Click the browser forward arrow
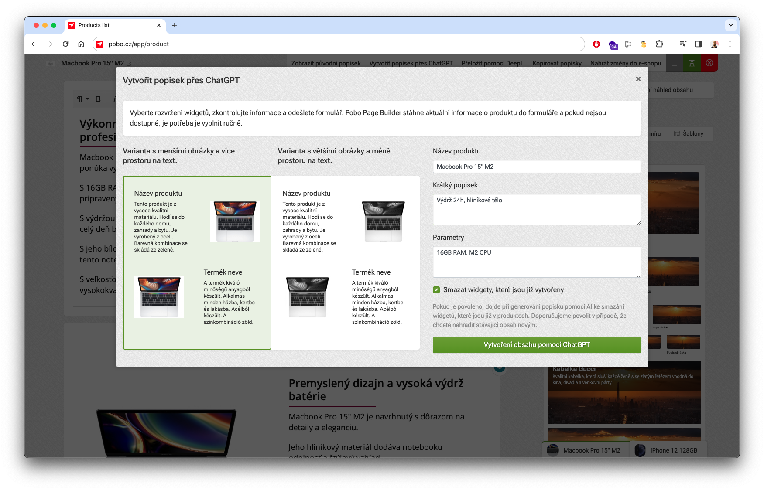The image size is (764, 490). tap(50, 44)
